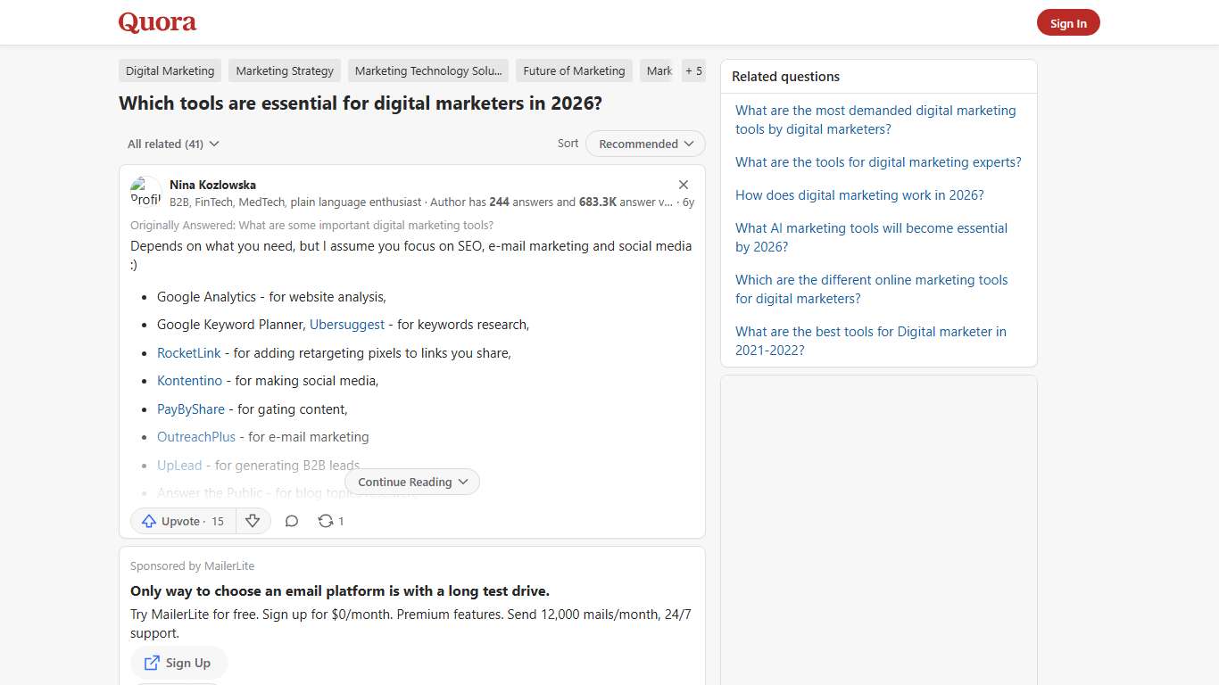Open the Future of Marketing topic
The height and width of the screenshot is (685, 1219).
point(573,70)
